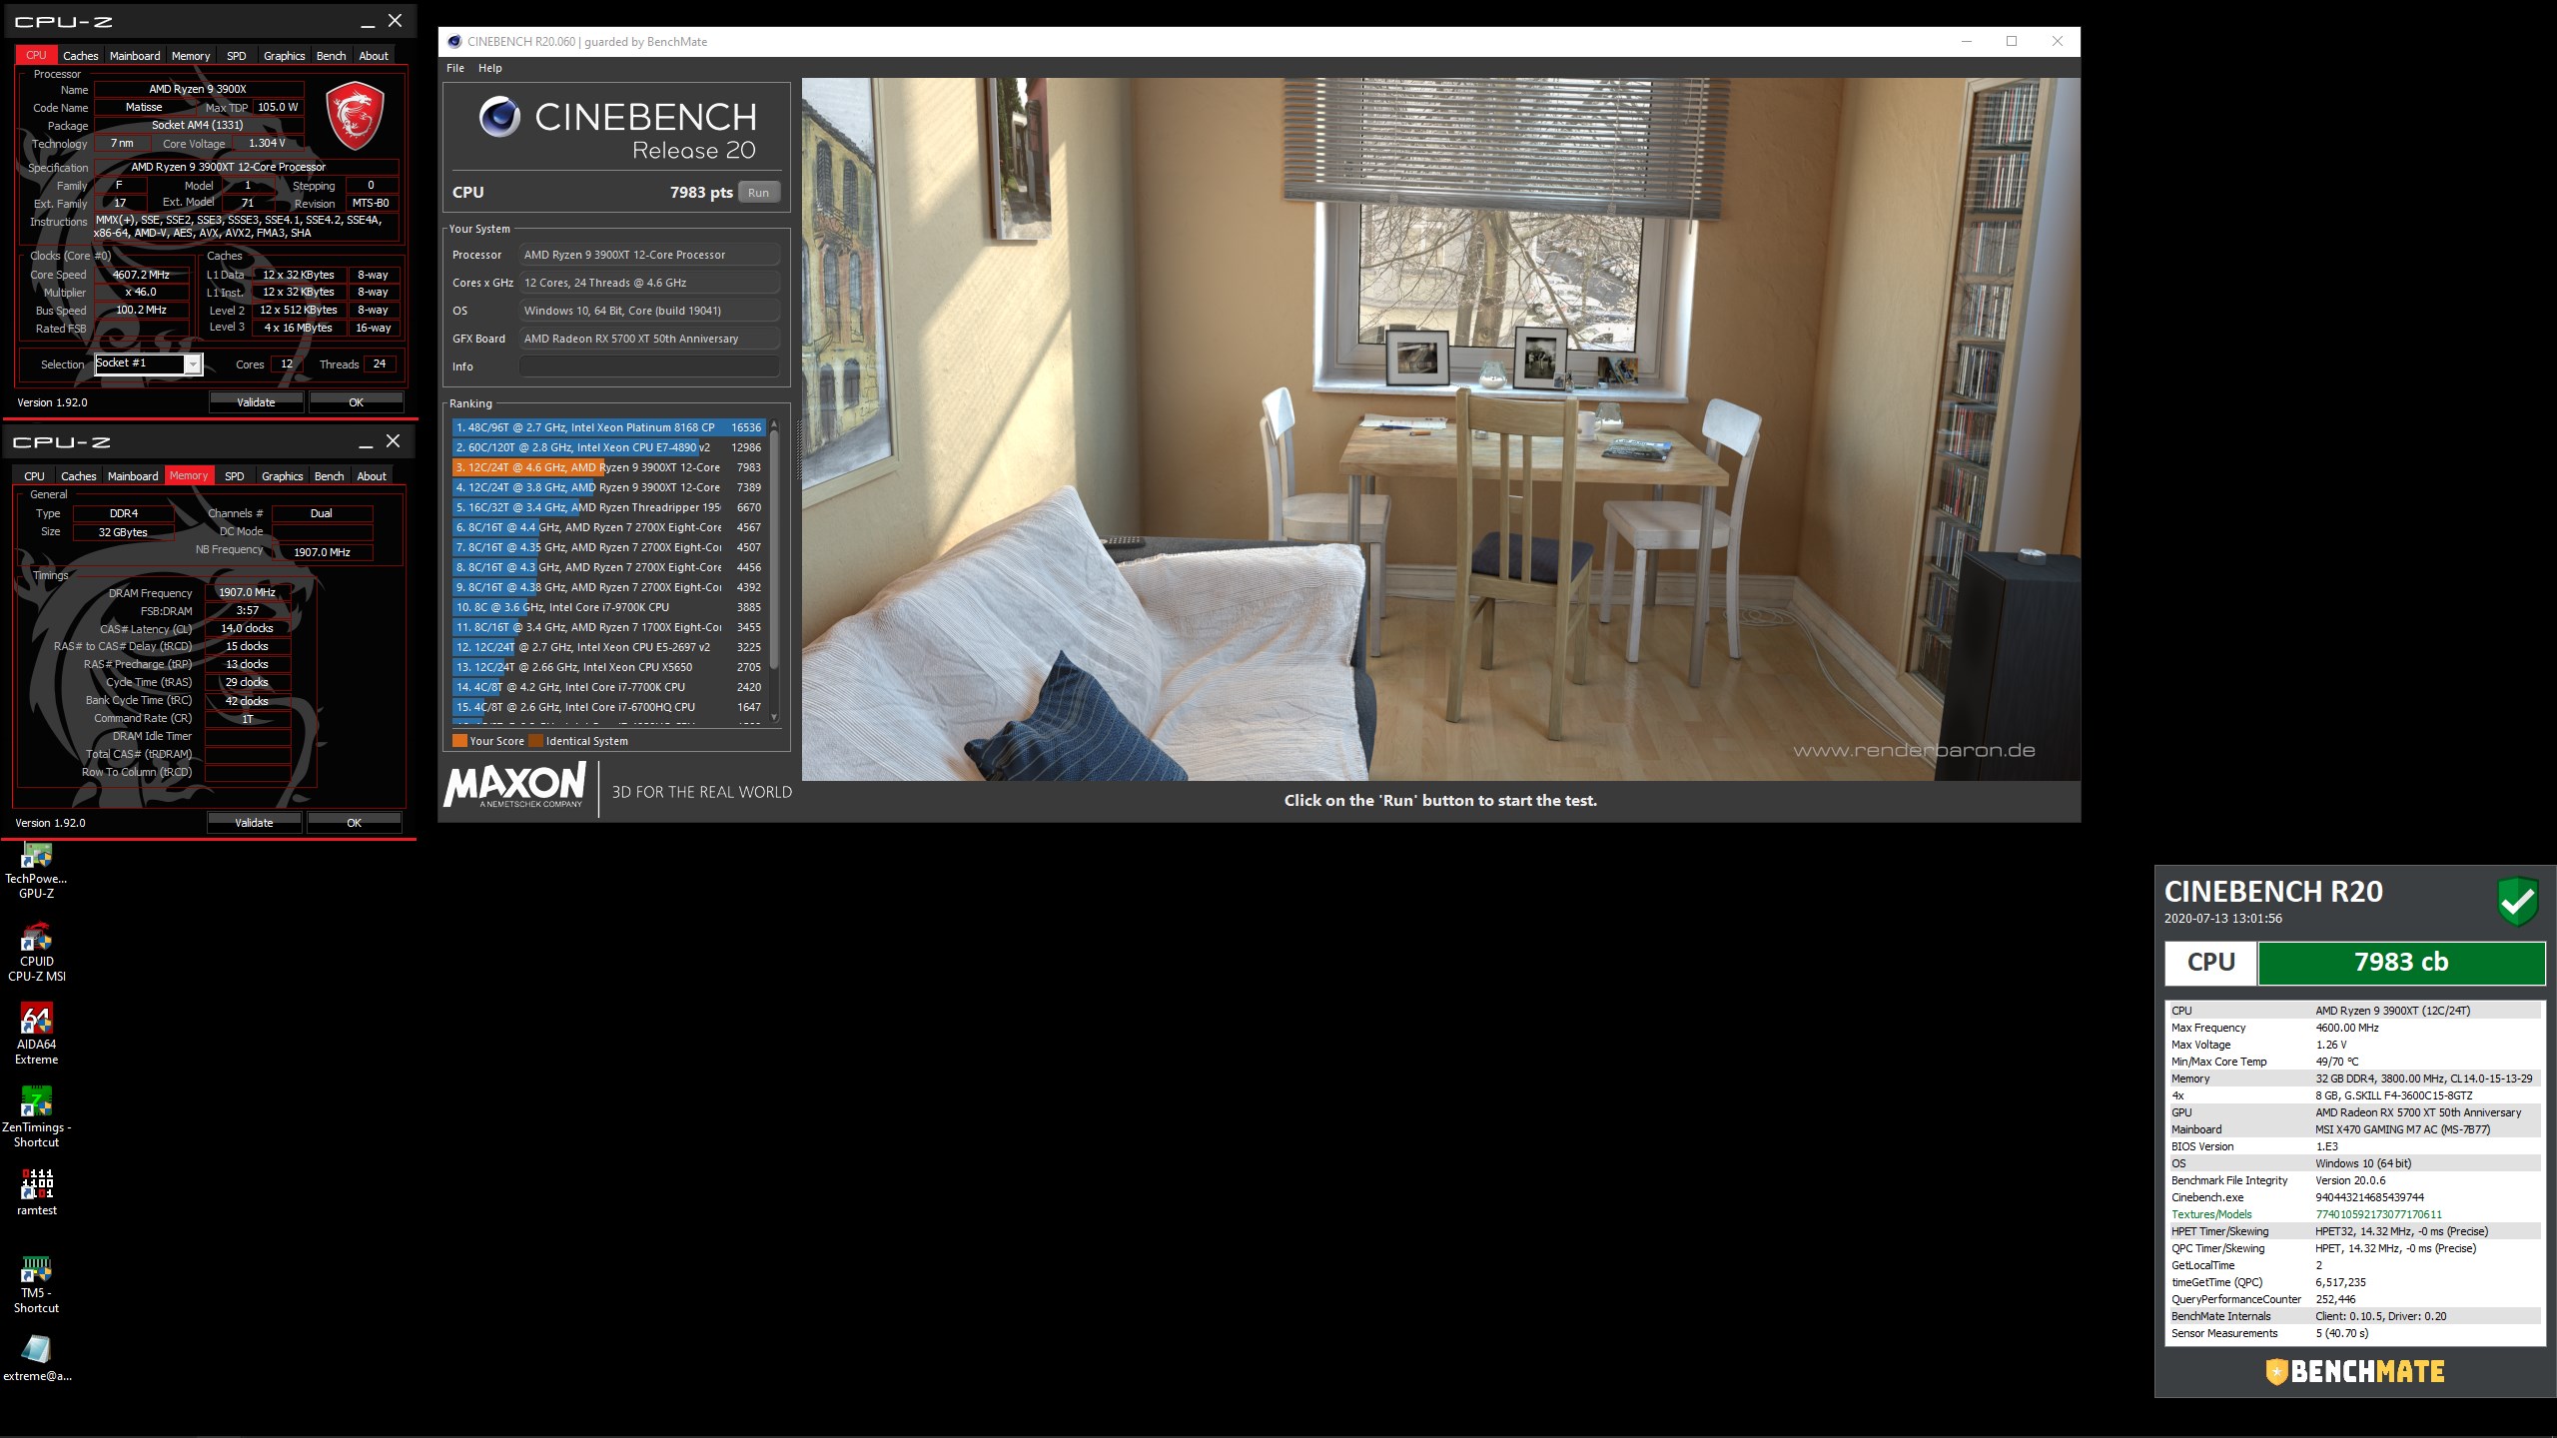Click OK in top CPU-Z window
Screen dimensions: 2557x1438
(357, 402)
